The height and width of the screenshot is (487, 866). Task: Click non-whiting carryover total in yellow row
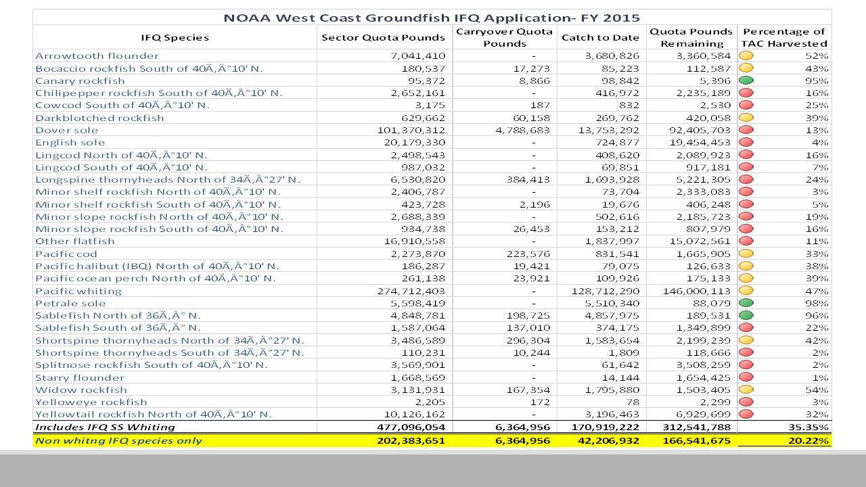(x=524, y=440)
